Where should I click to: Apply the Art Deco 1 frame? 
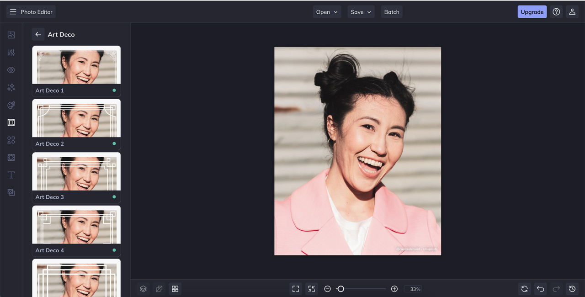pyautogui.click(x=76, y=71)
